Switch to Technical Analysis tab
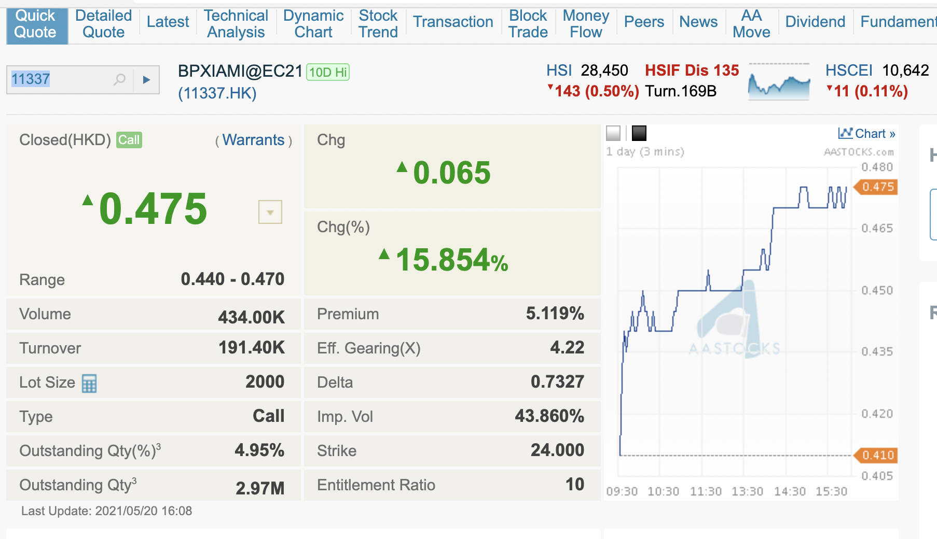The image size is (937, 539). pos(236,24)
